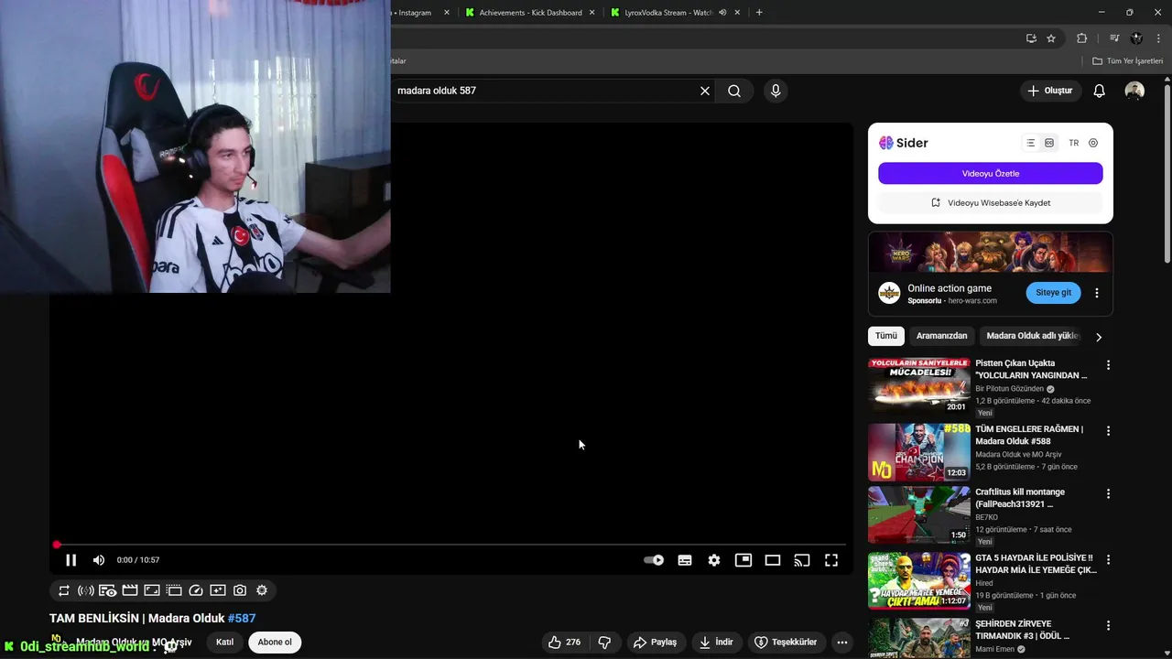The image size is (1172, 659).
Task: Click the list-with-eye icon below player
Action: click(x=108, y=590)
